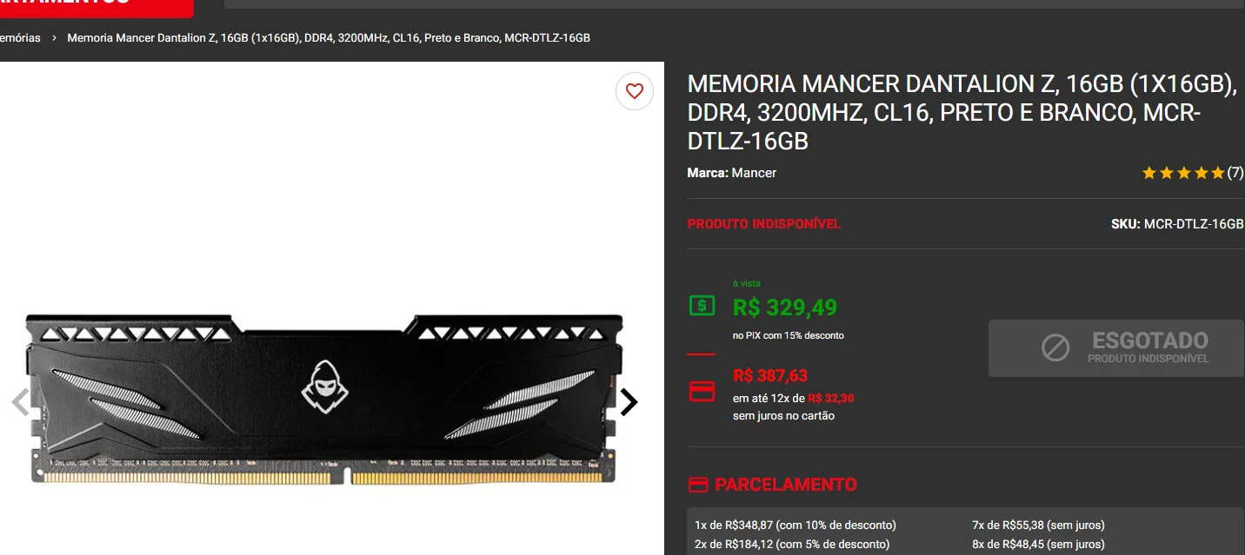Select the 7x de R$55,38 installment option
The width and height of the screenshot is (1245, 555).
(1038, 525)
